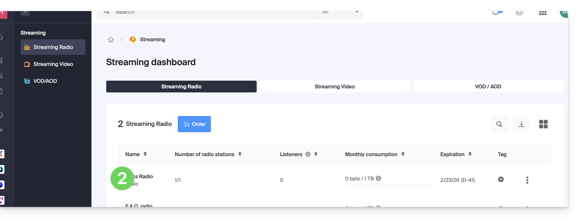Image resolution: width=579 pixels, height=218 pixels.
Task: Open the table search magnifier icon
Action: pos(499,124)
